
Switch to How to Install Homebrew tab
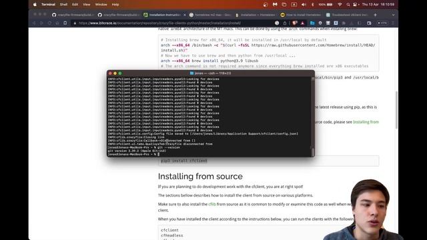(x=302, y=15)
